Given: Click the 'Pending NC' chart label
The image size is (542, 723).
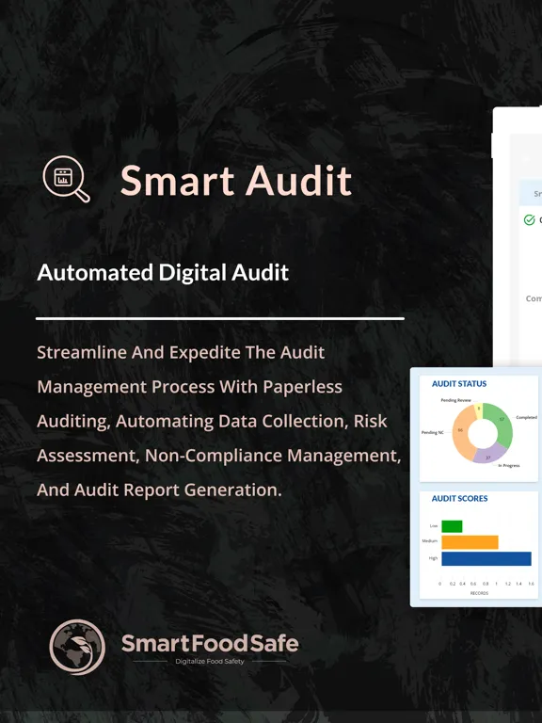Looking at the screenshot, I should pyautogui.click(x=432, y=432).
